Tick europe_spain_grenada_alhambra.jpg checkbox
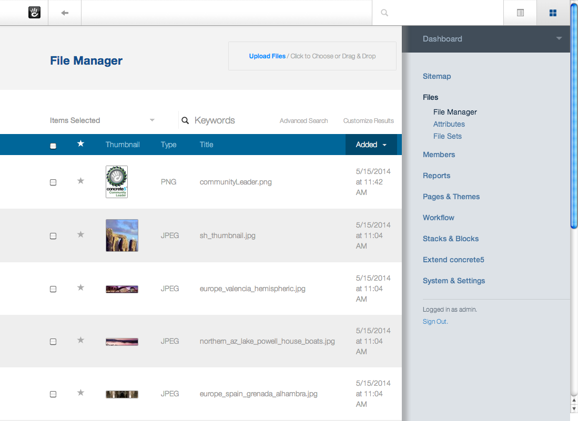Screen dimensions: 578x421 click(53, 394)
